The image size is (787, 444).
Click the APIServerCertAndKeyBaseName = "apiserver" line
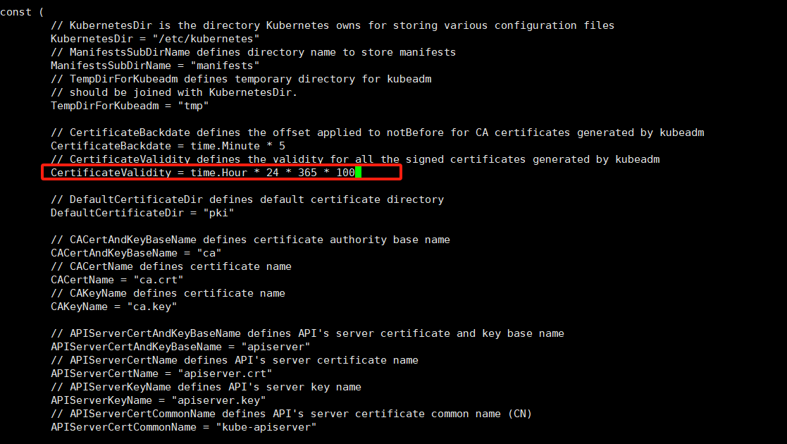tap(180, 347)
